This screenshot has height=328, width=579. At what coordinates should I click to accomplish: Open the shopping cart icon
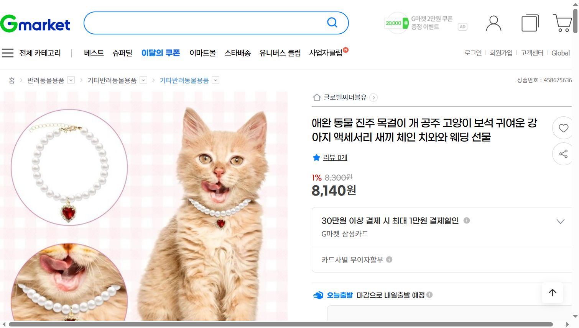pos(562,23)
